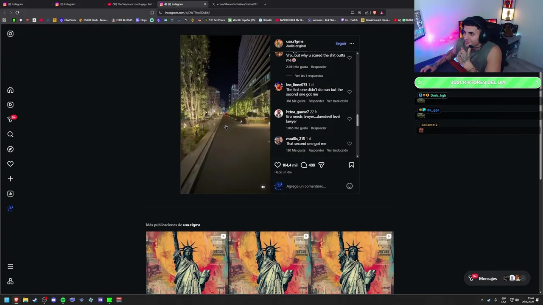The image size is (543, 305).
Task: Reply to httna_gawar7 comment
Action: [319, 128]
